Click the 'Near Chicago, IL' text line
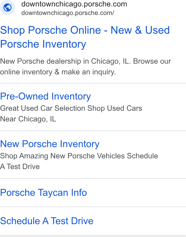Screen dimensions: 186x237 28,119
